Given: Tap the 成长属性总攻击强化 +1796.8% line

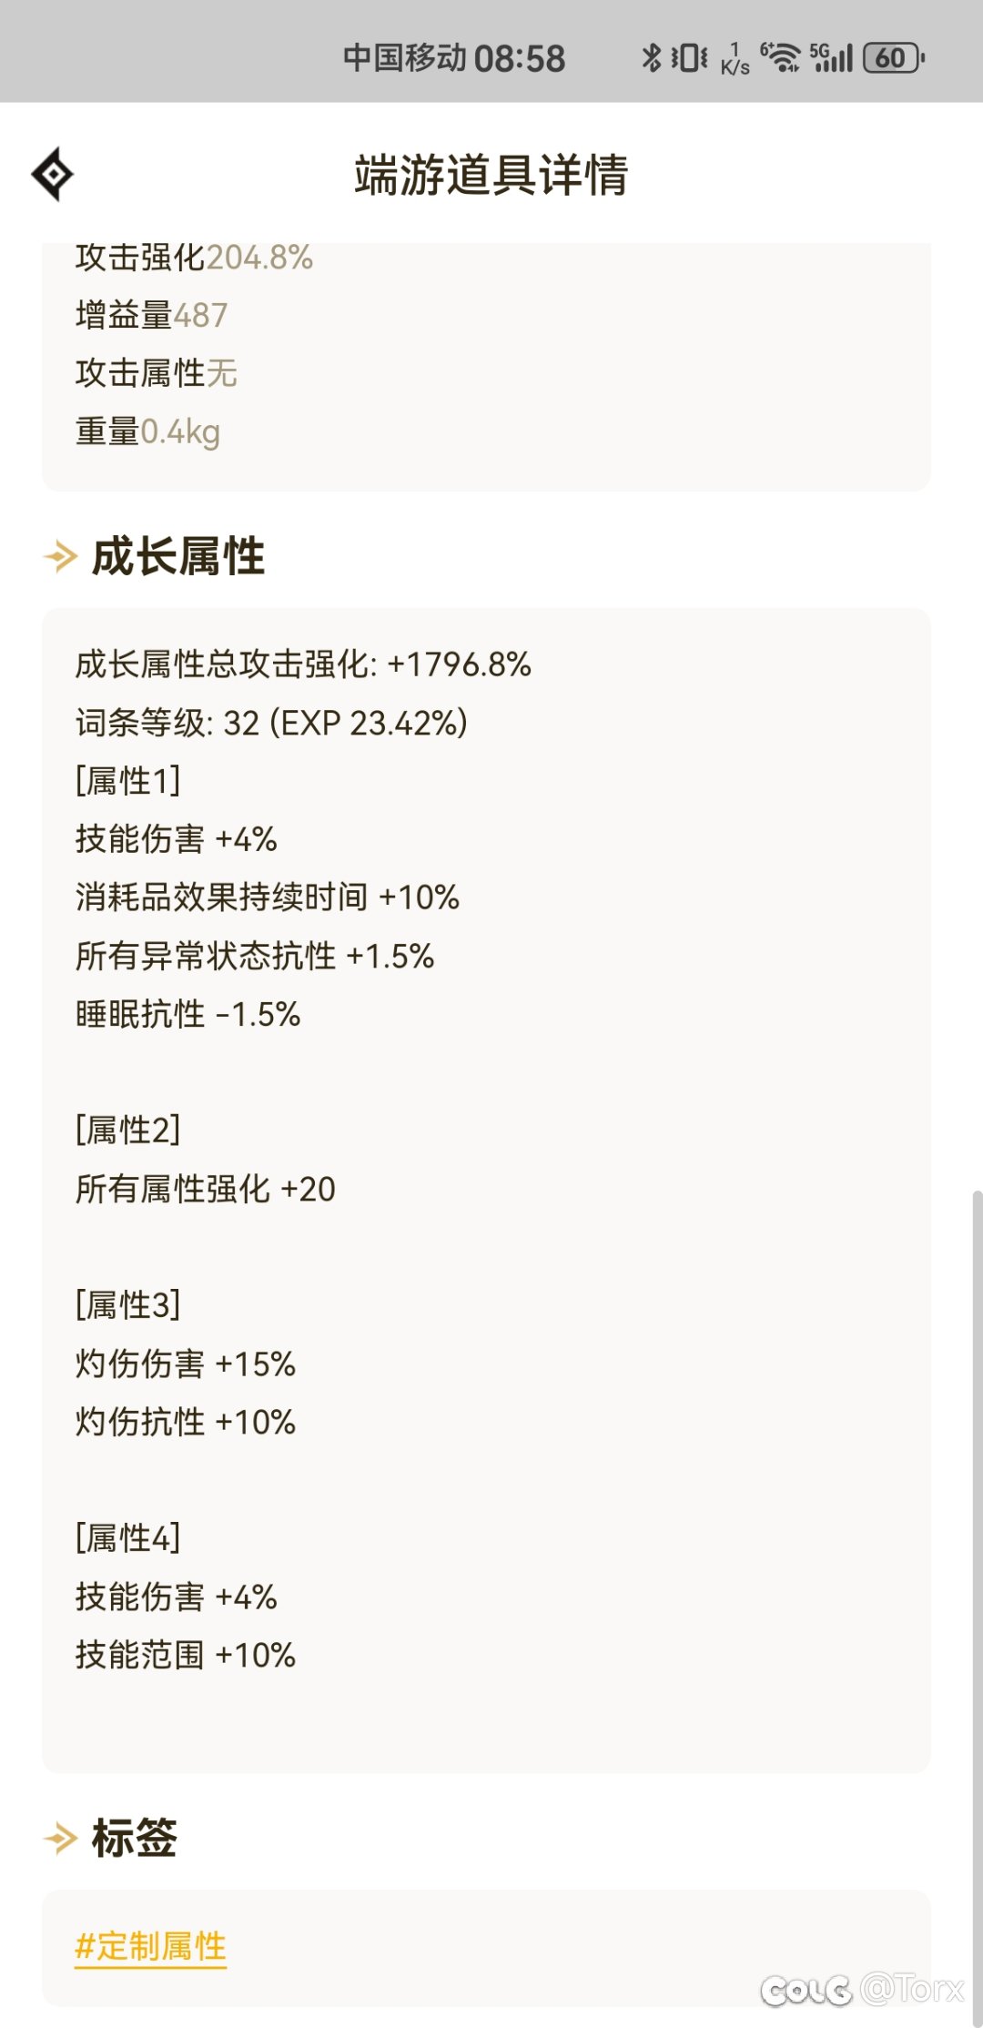Looking at the screenshot, I should [x=303, y=664].
